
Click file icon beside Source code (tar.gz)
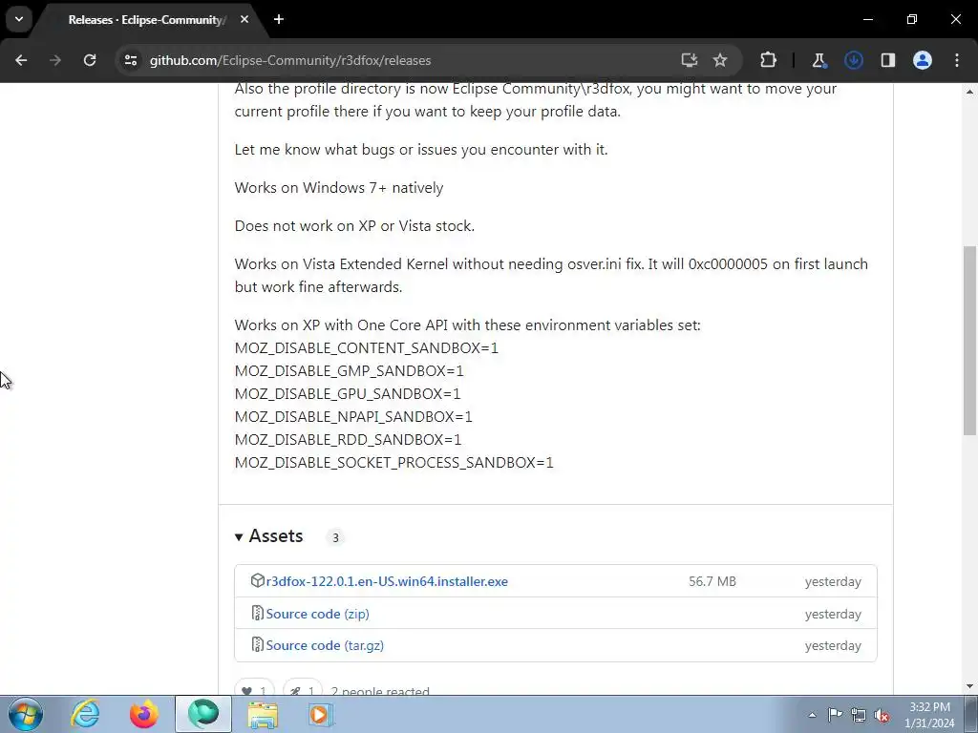tap(257, 644)
